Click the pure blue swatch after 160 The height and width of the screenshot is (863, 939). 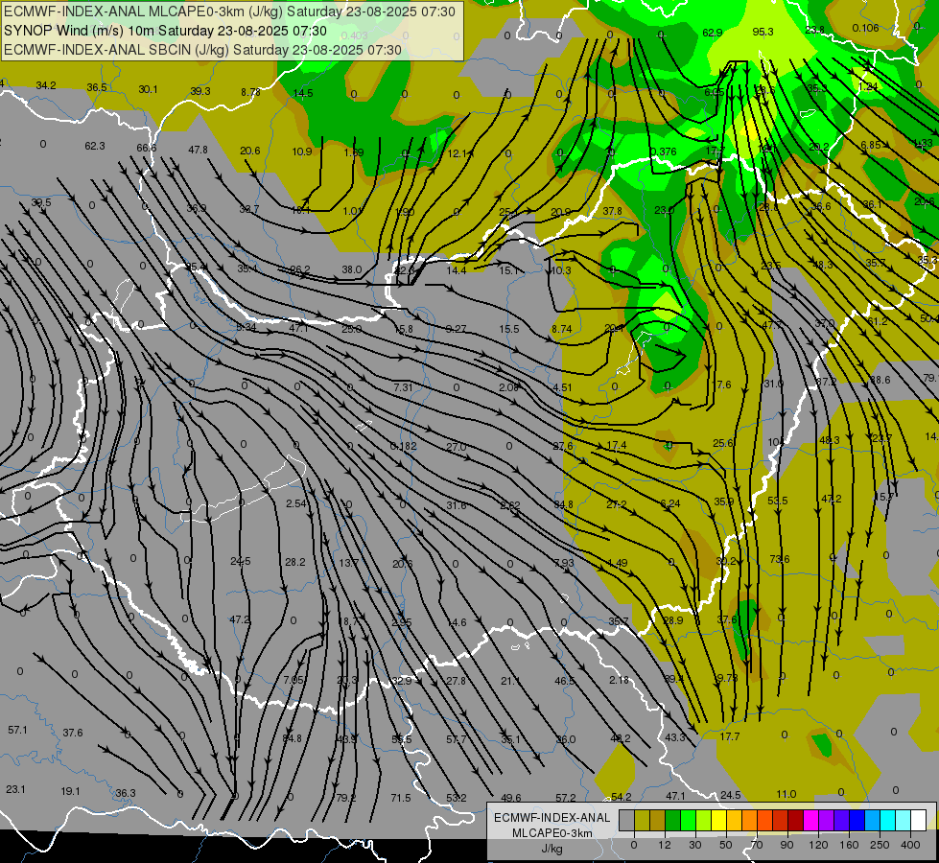[857, 820]
